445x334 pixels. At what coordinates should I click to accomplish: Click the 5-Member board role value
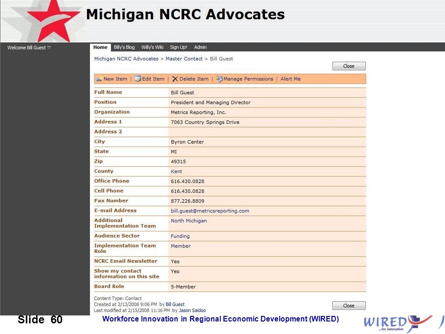pyautogui.click(x=184, y=287)
